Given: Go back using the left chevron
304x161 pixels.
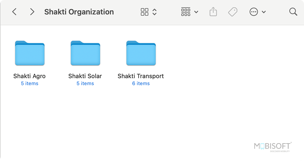Looking at the screenshot, I should click(x=14, y=12).
